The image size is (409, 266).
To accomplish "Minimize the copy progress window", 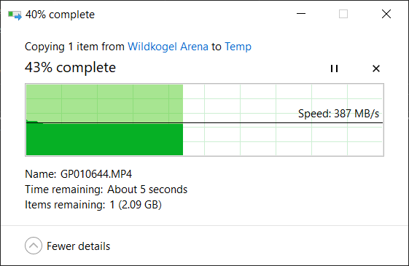I will (301, 14).
